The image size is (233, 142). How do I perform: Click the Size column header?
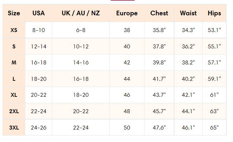(x=14, y=13)
